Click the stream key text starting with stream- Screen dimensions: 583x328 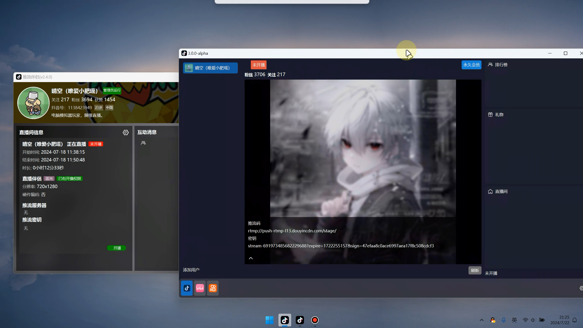point(341,246)
